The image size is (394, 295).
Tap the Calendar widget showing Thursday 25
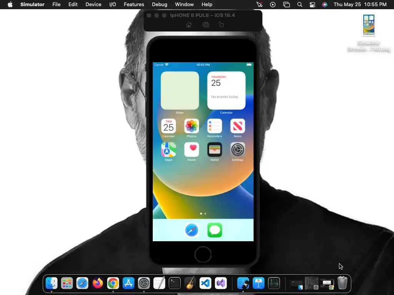tap(226, 91)
